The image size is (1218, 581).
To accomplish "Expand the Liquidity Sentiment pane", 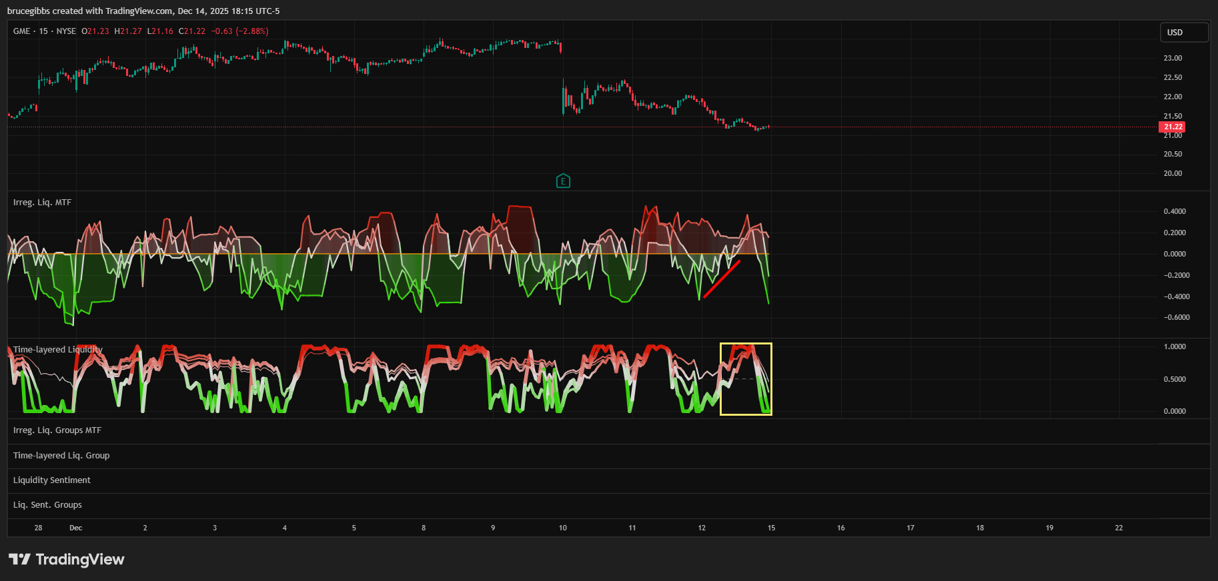I will [52, 480].
